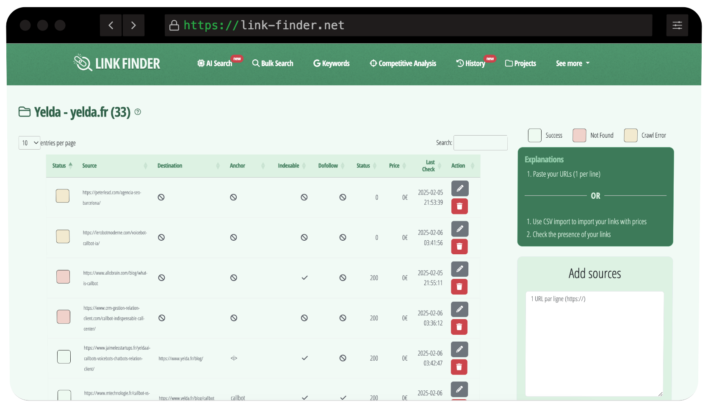Open the peterlead.com source link
This screenshot has width=708, height=406.
(112, 197)
